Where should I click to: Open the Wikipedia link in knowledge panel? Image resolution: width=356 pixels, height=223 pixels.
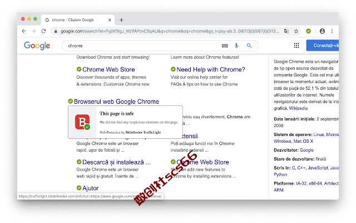tap(298, 108)
